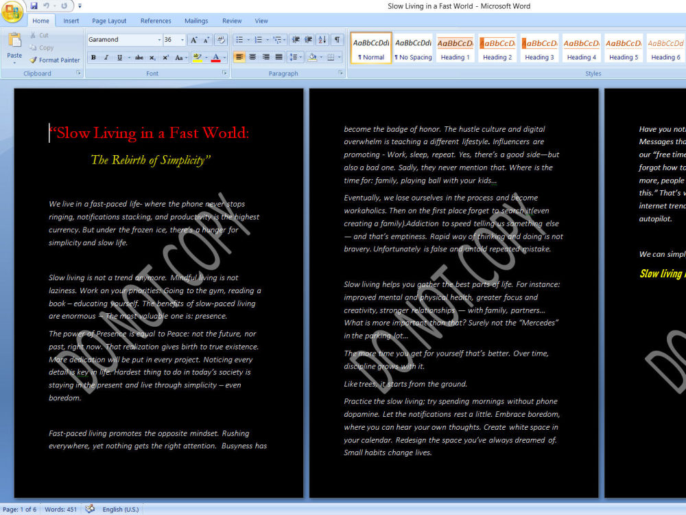
Task: Toggle italic formatting
Action: coord(106,58)
